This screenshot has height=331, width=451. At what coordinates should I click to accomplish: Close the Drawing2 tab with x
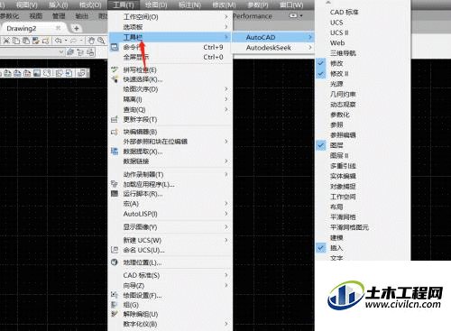tap(58, 28)
